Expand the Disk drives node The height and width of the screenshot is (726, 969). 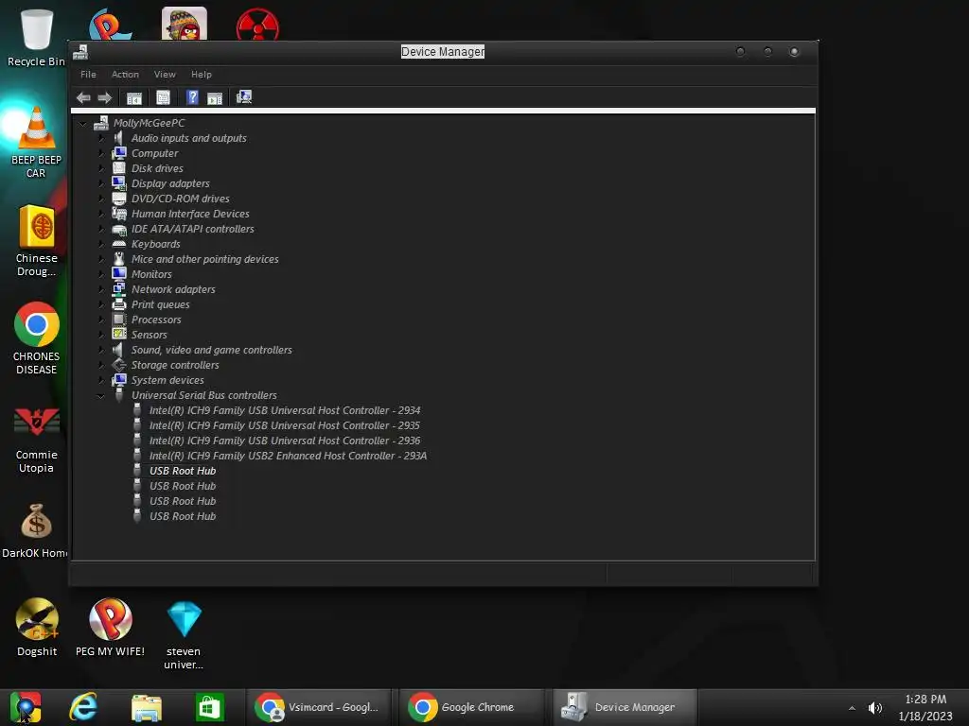(101, 168)
